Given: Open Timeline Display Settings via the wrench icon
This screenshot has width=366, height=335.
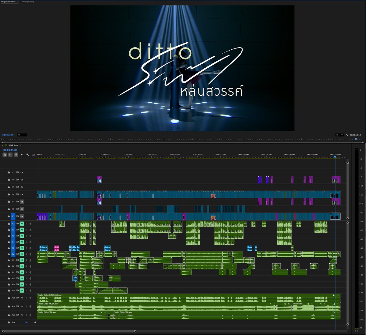Looking at the screenshot, I should point(28,155).
